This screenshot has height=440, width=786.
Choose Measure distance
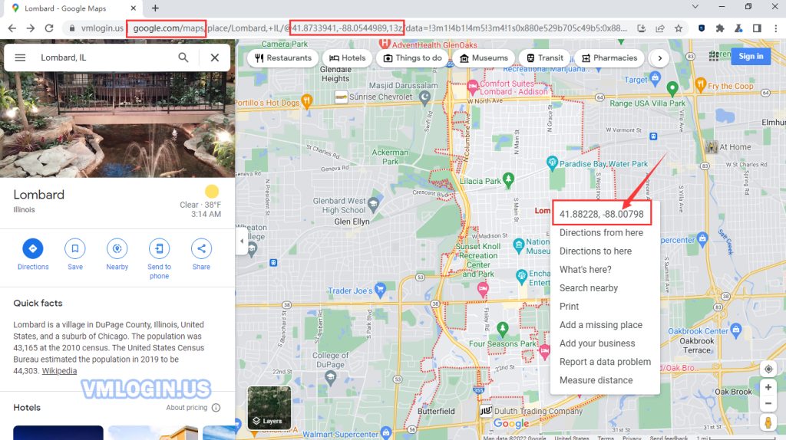(596, 380)
